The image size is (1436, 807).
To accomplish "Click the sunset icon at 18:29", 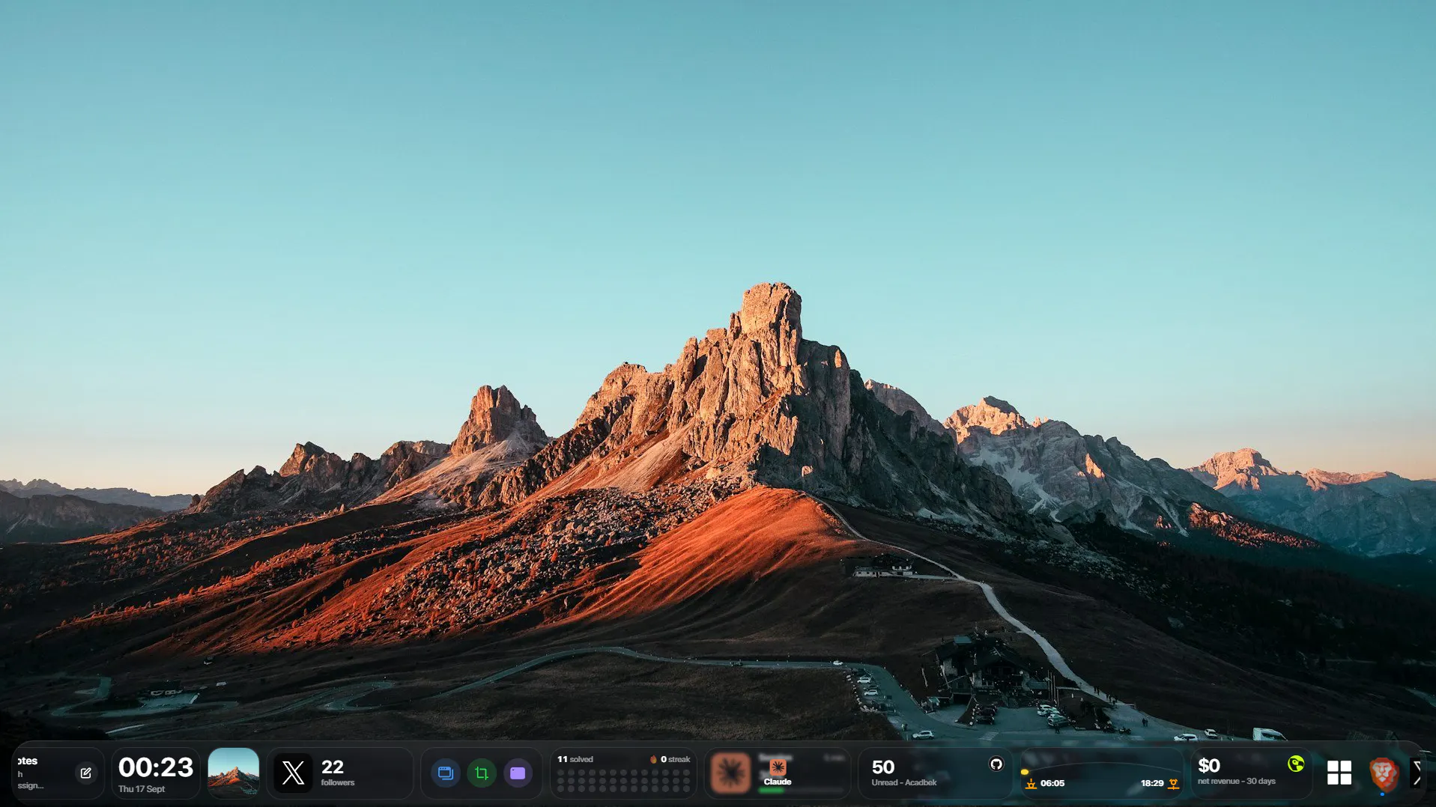I will (x=1173, y=784).
